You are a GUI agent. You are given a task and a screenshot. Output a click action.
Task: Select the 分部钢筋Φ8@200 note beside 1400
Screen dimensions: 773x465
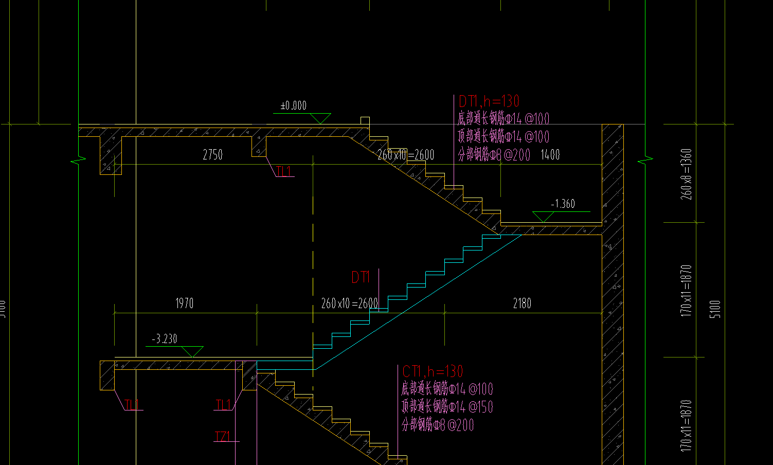(494, 154)
